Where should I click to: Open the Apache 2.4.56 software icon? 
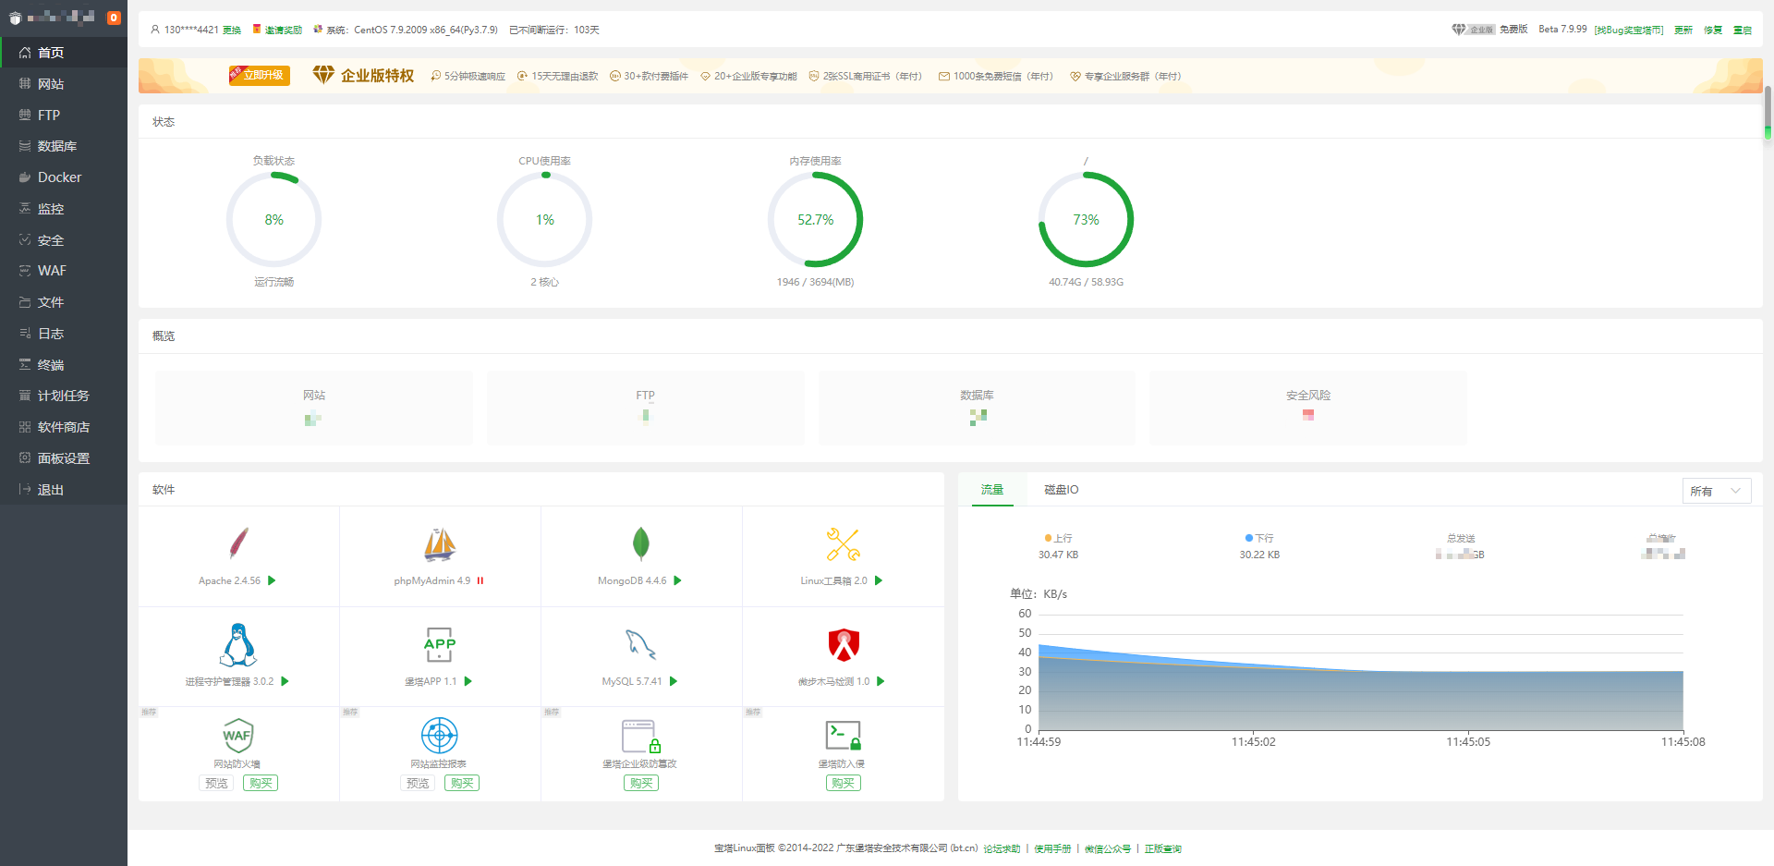[x=238, y=543]
